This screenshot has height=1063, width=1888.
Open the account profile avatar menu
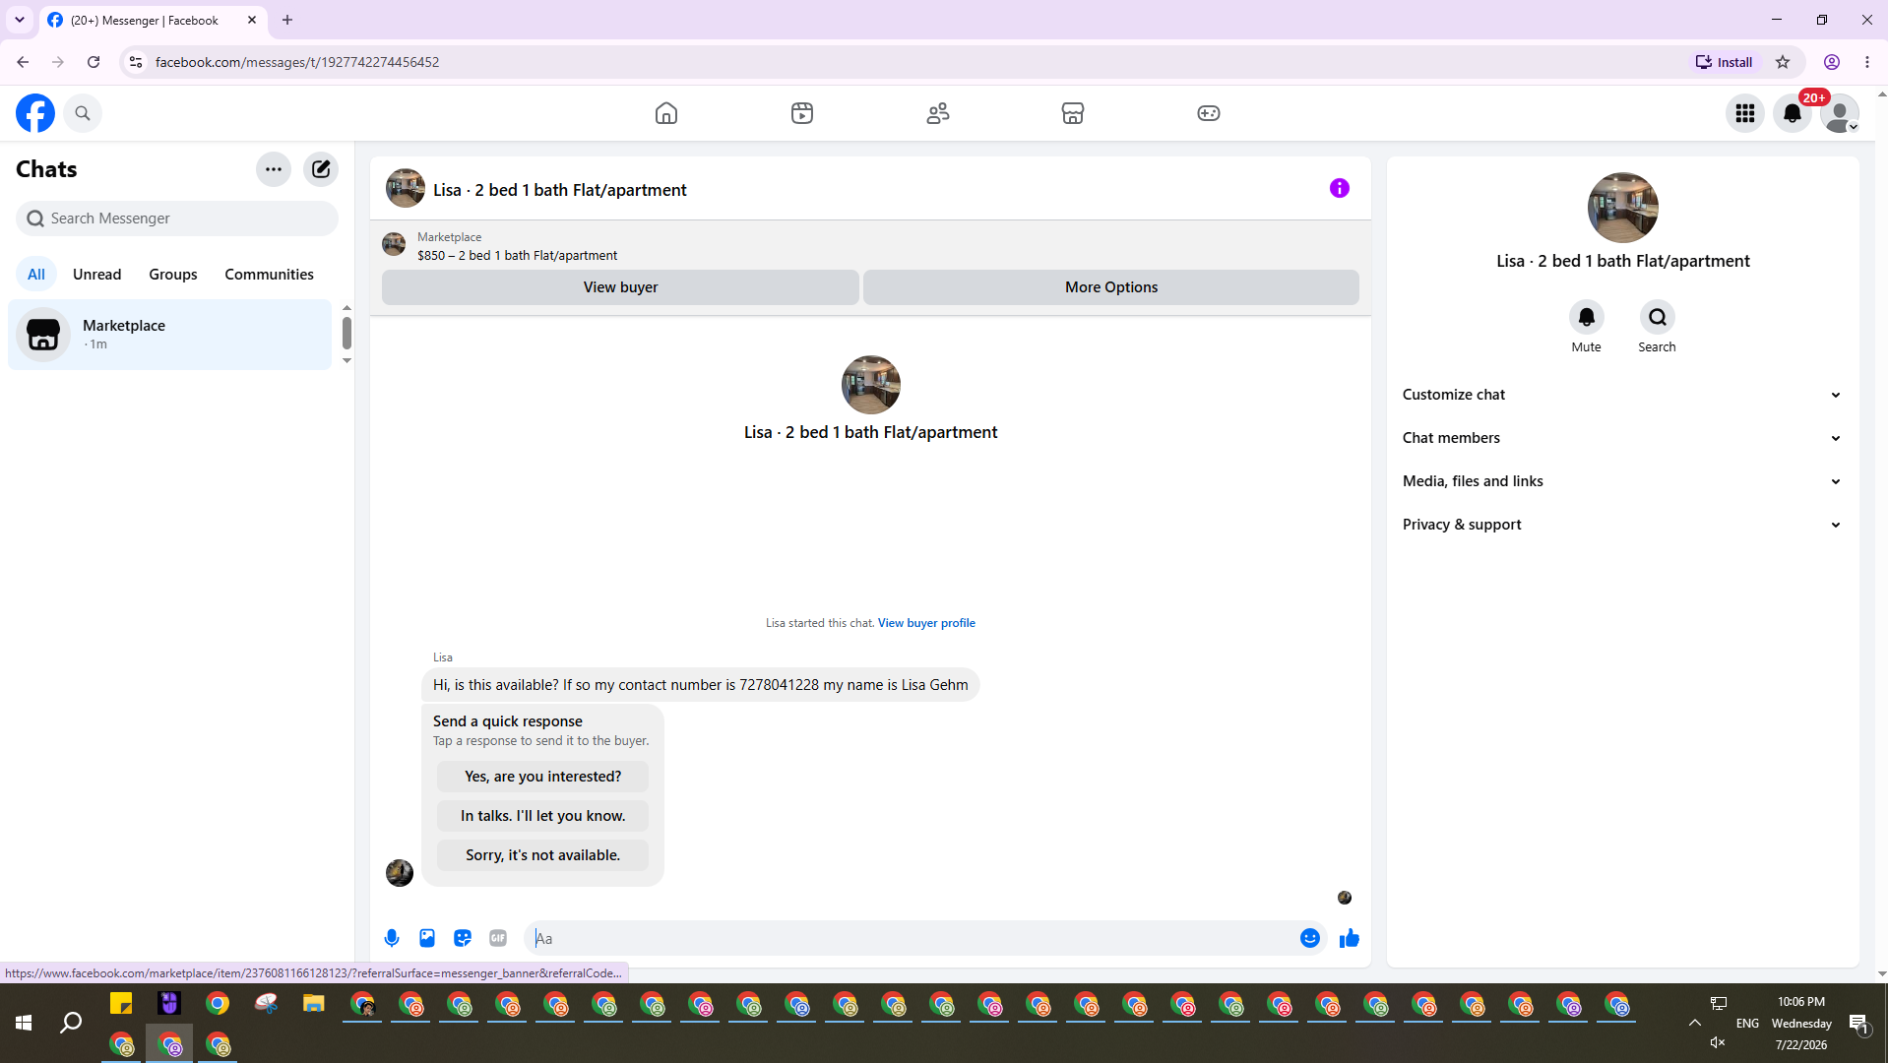(1840, 113)
